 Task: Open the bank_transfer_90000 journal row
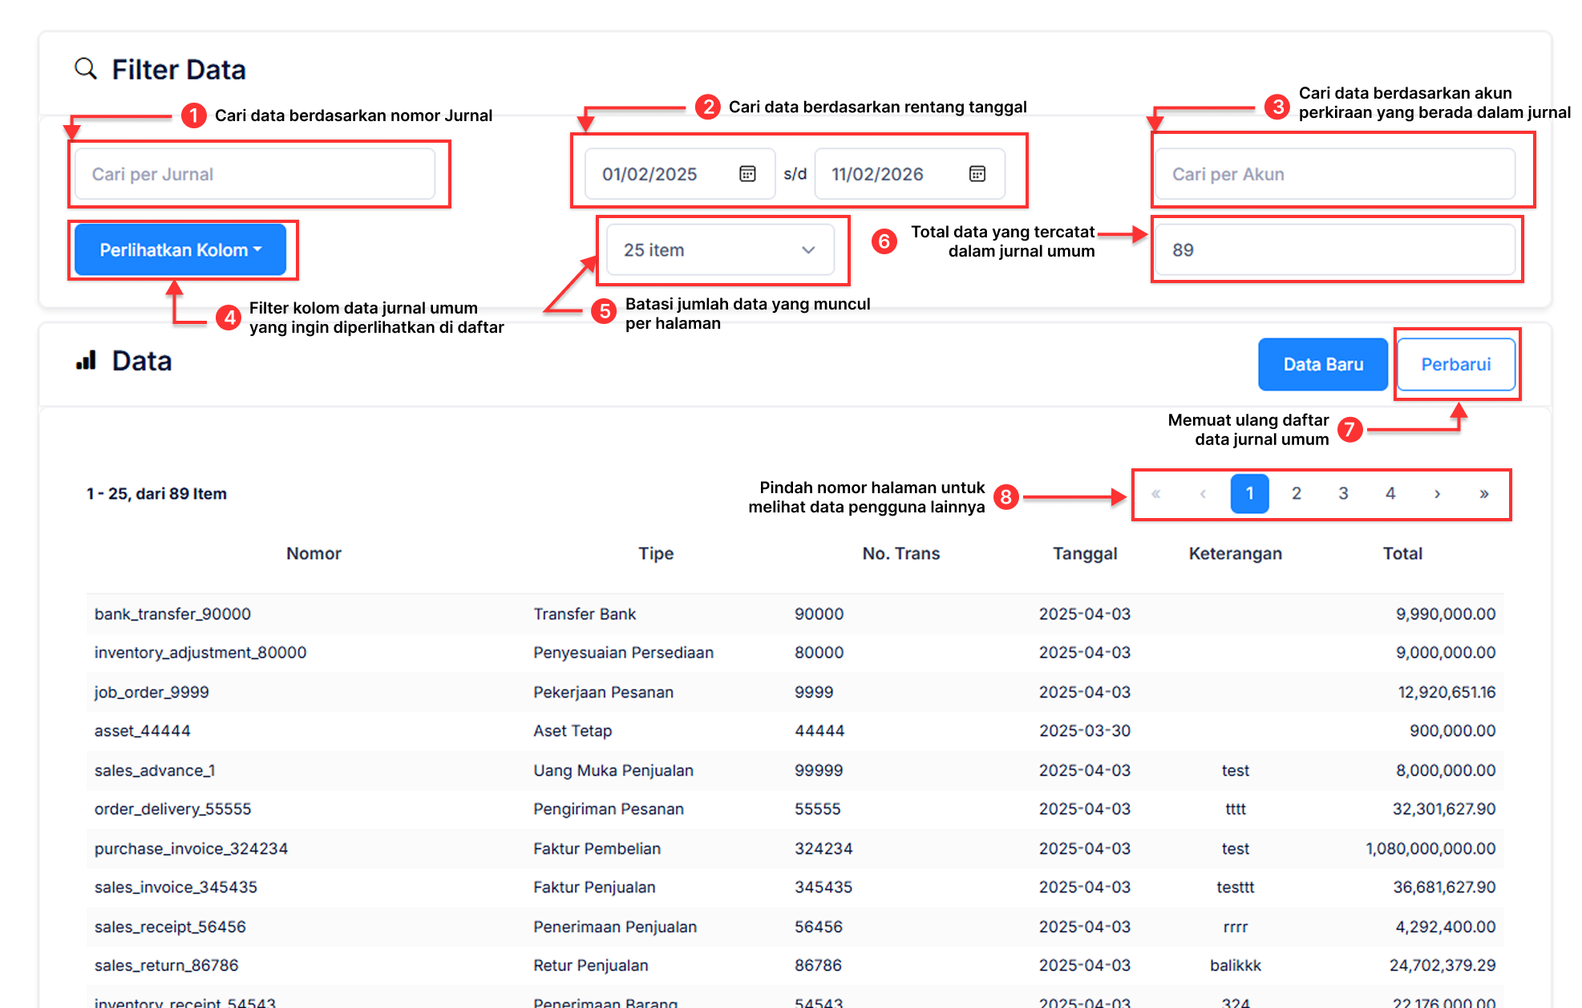point(172,614)
